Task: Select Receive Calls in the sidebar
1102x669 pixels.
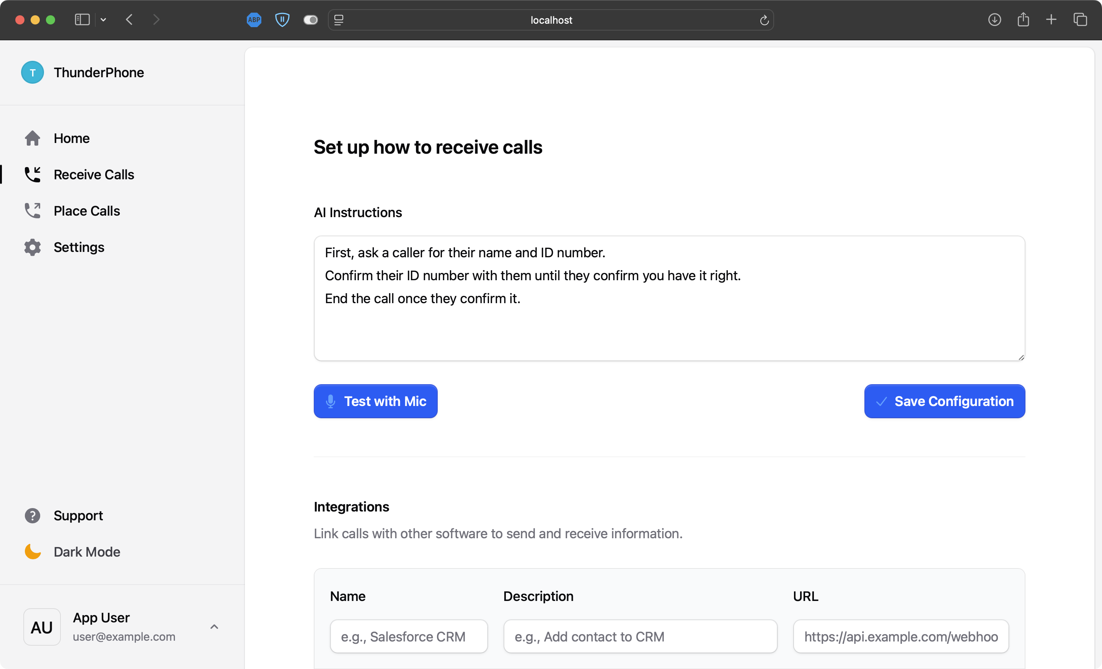Action: [x=94, y=174]
